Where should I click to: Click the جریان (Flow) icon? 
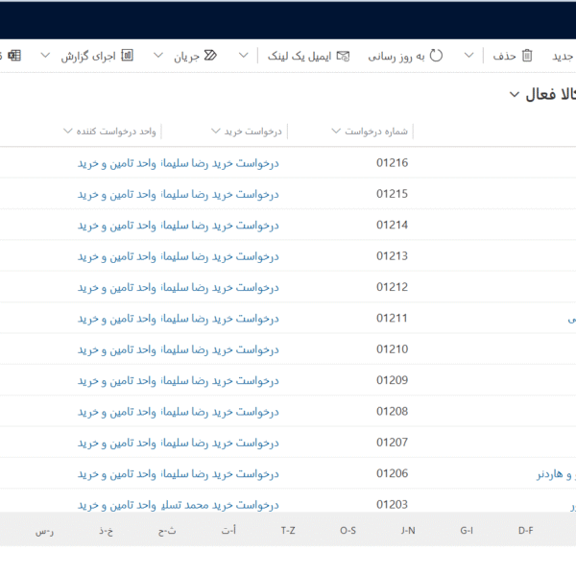click(x=210, y=56)
